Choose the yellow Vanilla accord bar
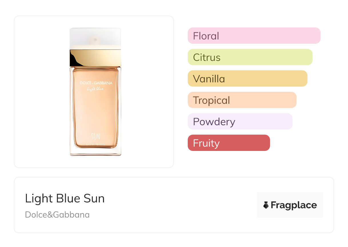 tap(247, 79)
